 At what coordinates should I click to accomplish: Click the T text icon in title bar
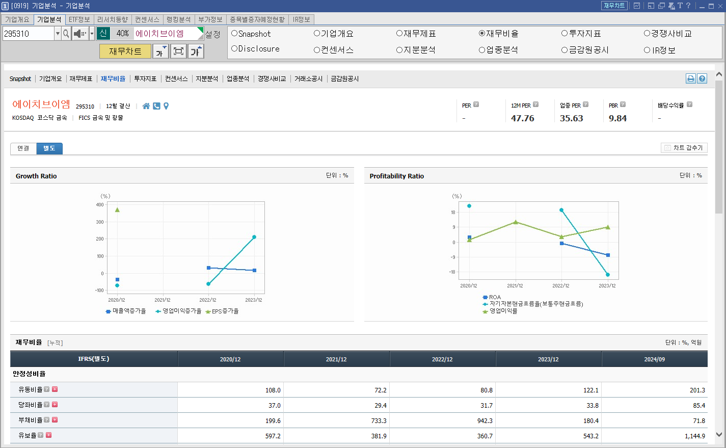pos(680,6)
